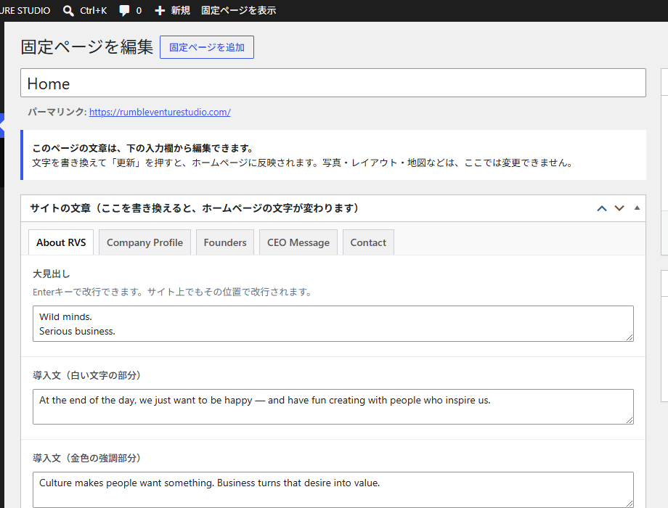668x508 pixels.
Task: Collapse the サイトの文章 panel with triangle toggle
Action: click(637, 208)
